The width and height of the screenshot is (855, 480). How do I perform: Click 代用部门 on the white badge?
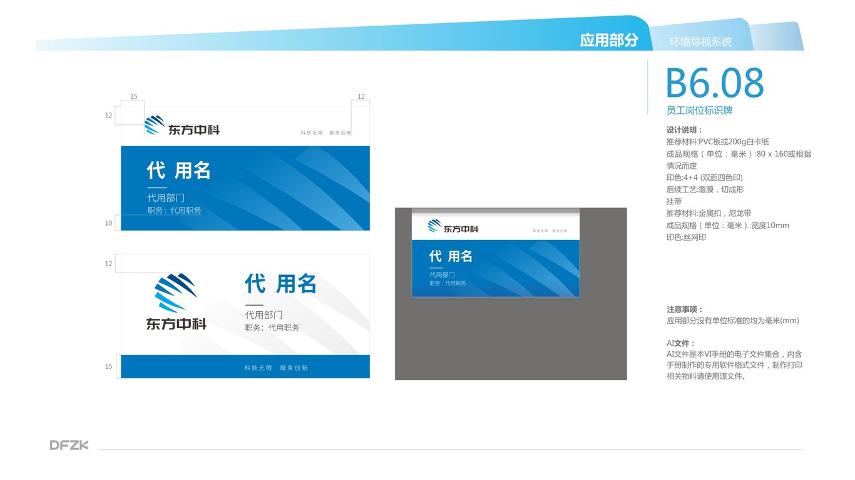click(x=264, y=315)
